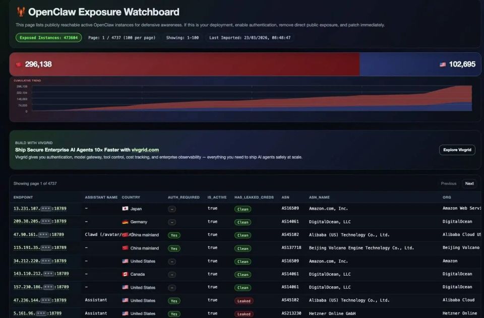Open endpoint 13.231.107 link

[x=40, y=209]
